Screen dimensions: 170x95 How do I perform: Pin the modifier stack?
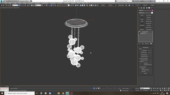[x=140, y=44]
